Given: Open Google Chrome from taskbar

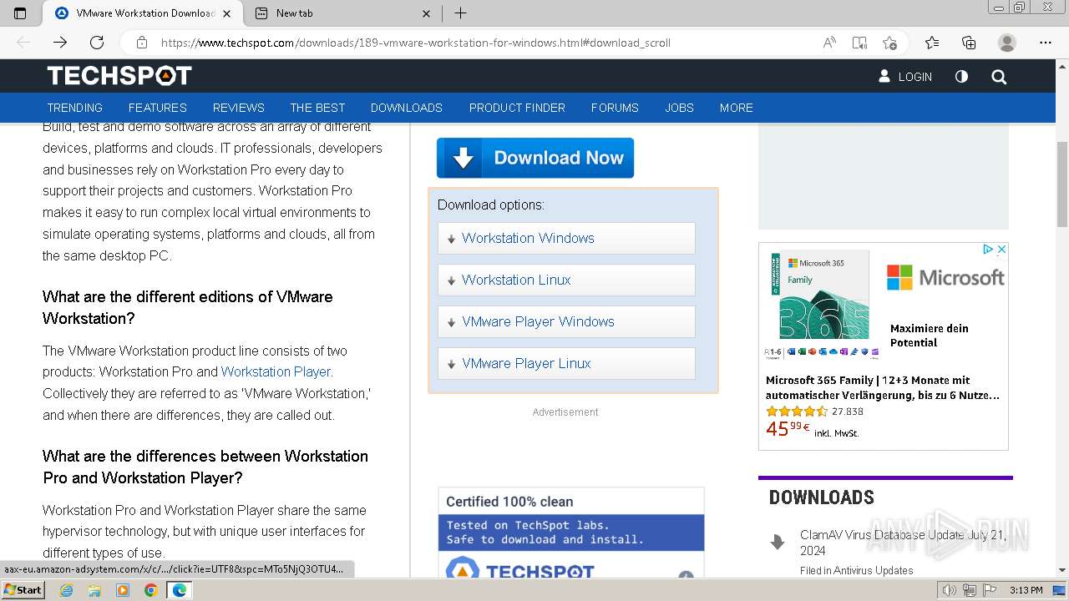Looking at the screenshot, I should (x=151, y=590).
